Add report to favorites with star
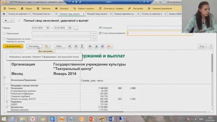217x122 pixels. pyautogui.click(x=19, y=21)
